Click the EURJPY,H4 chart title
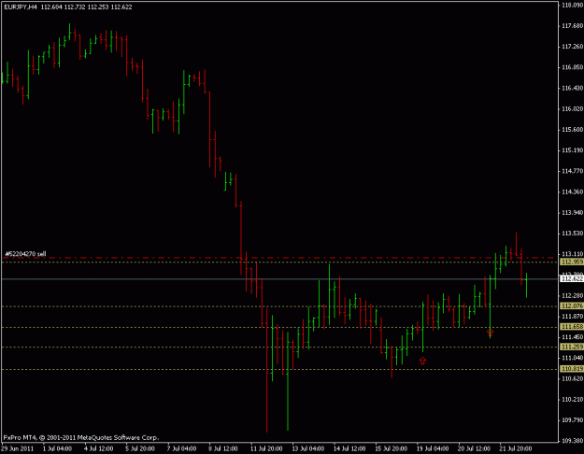Viewport: 584px width, 454px height. point(21,7)
